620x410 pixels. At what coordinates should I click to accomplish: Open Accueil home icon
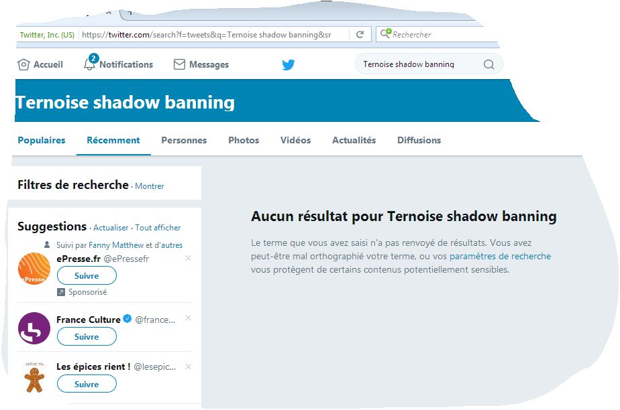23,64
